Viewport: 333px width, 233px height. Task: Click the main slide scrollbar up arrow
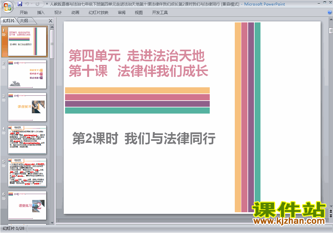[x=331, y=19]
